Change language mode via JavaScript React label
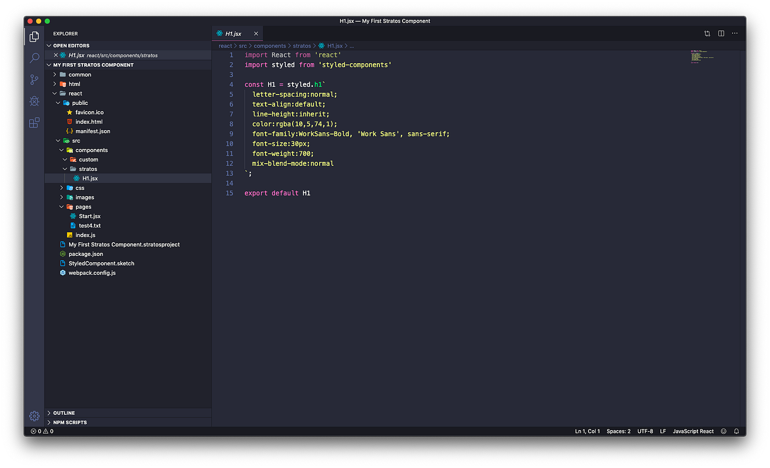Viewport: 770px width, 468px height. pos(693,431)
